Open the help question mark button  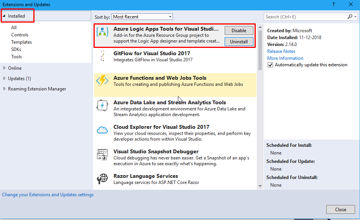click(334, 4)
